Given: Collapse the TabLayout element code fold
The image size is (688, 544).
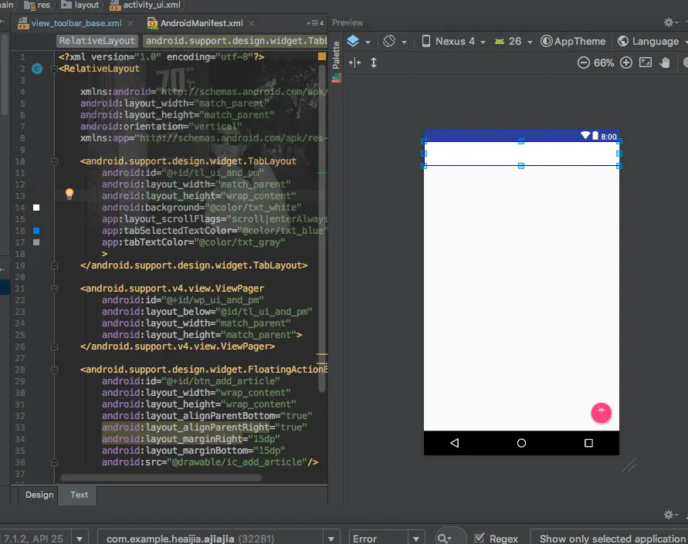Looking at the screenshot, I should click(54, 161).
